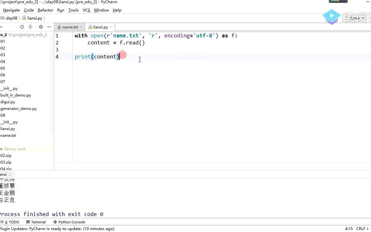Open the Project panel settings gear
This screenshot has height=232, width=371.
coord(41,27)
